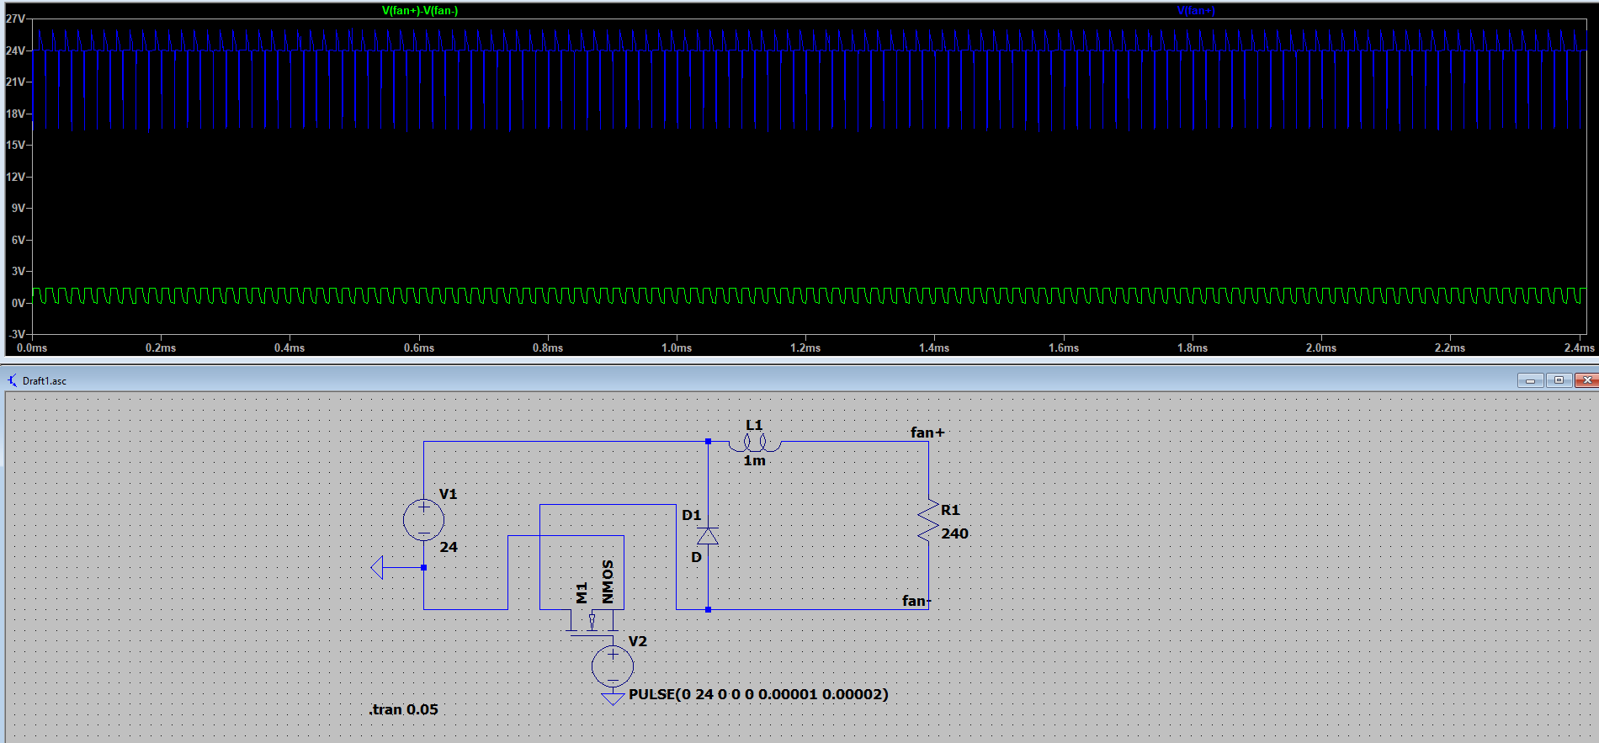Click the 0.8ms time axis label
1599x743 pixels.
548,348
